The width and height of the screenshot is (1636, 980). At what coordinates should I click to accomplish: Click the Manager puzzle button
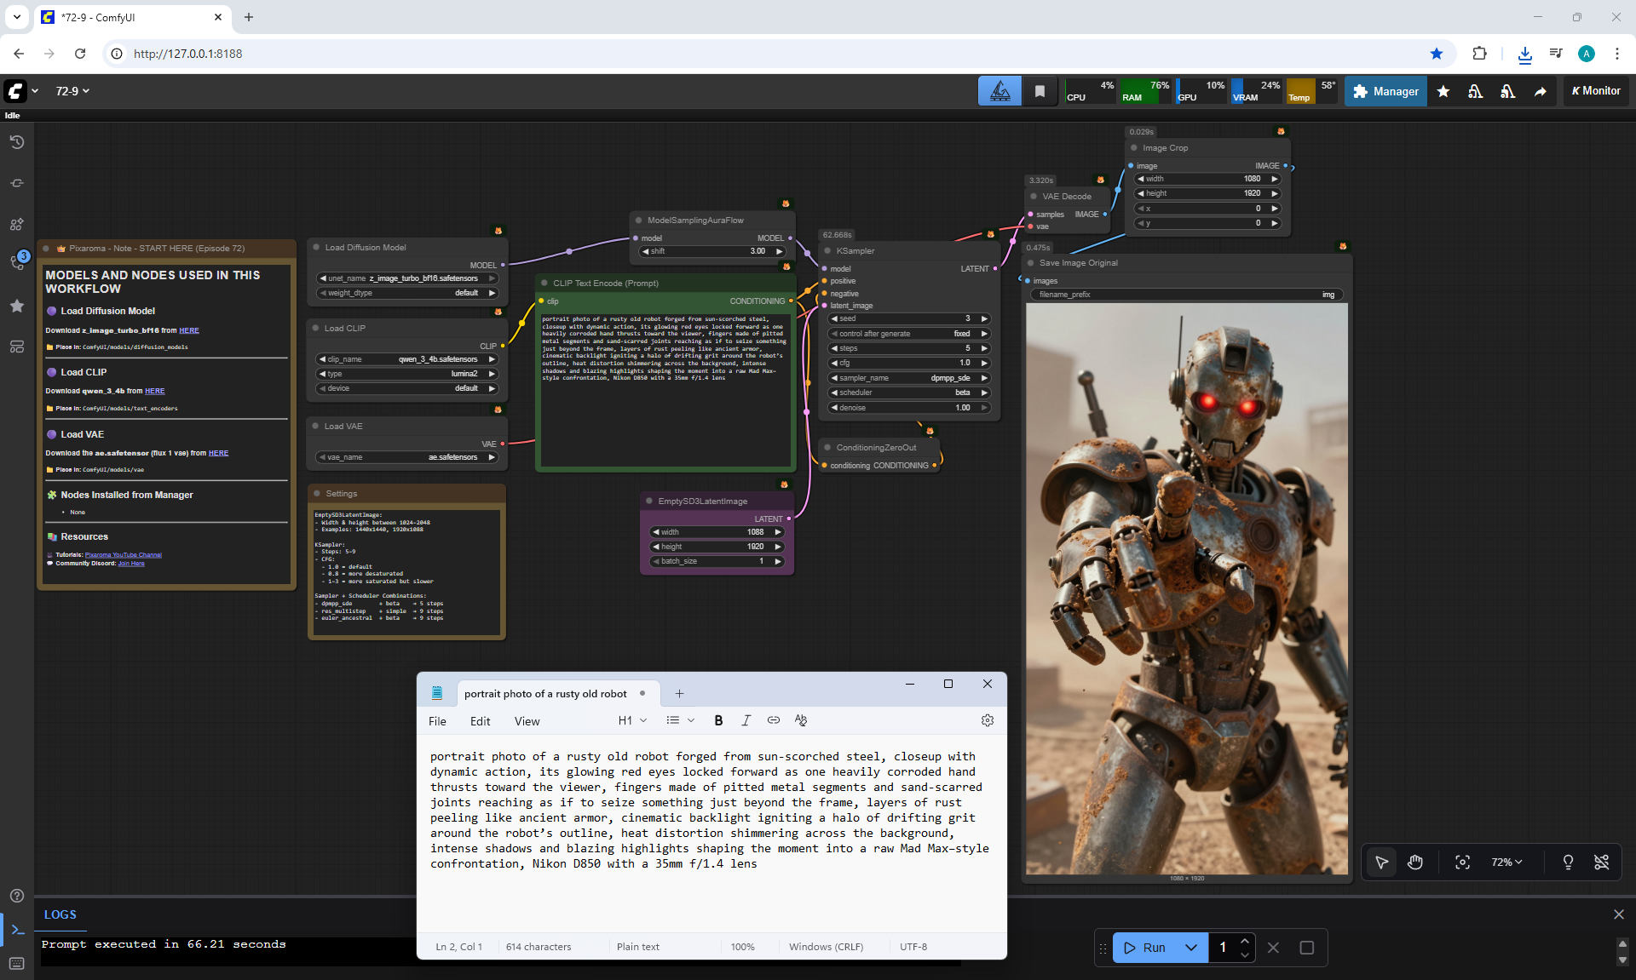1385,91
